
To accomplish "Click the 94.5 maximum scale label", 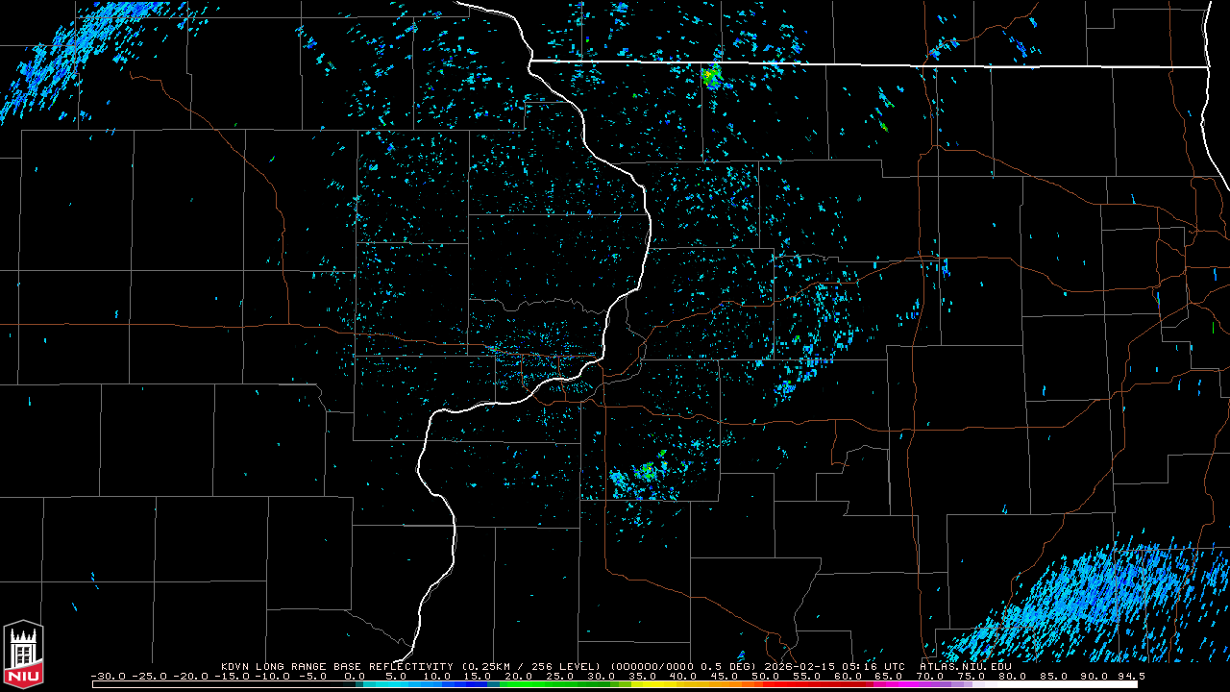I will tap(1129, 676).
